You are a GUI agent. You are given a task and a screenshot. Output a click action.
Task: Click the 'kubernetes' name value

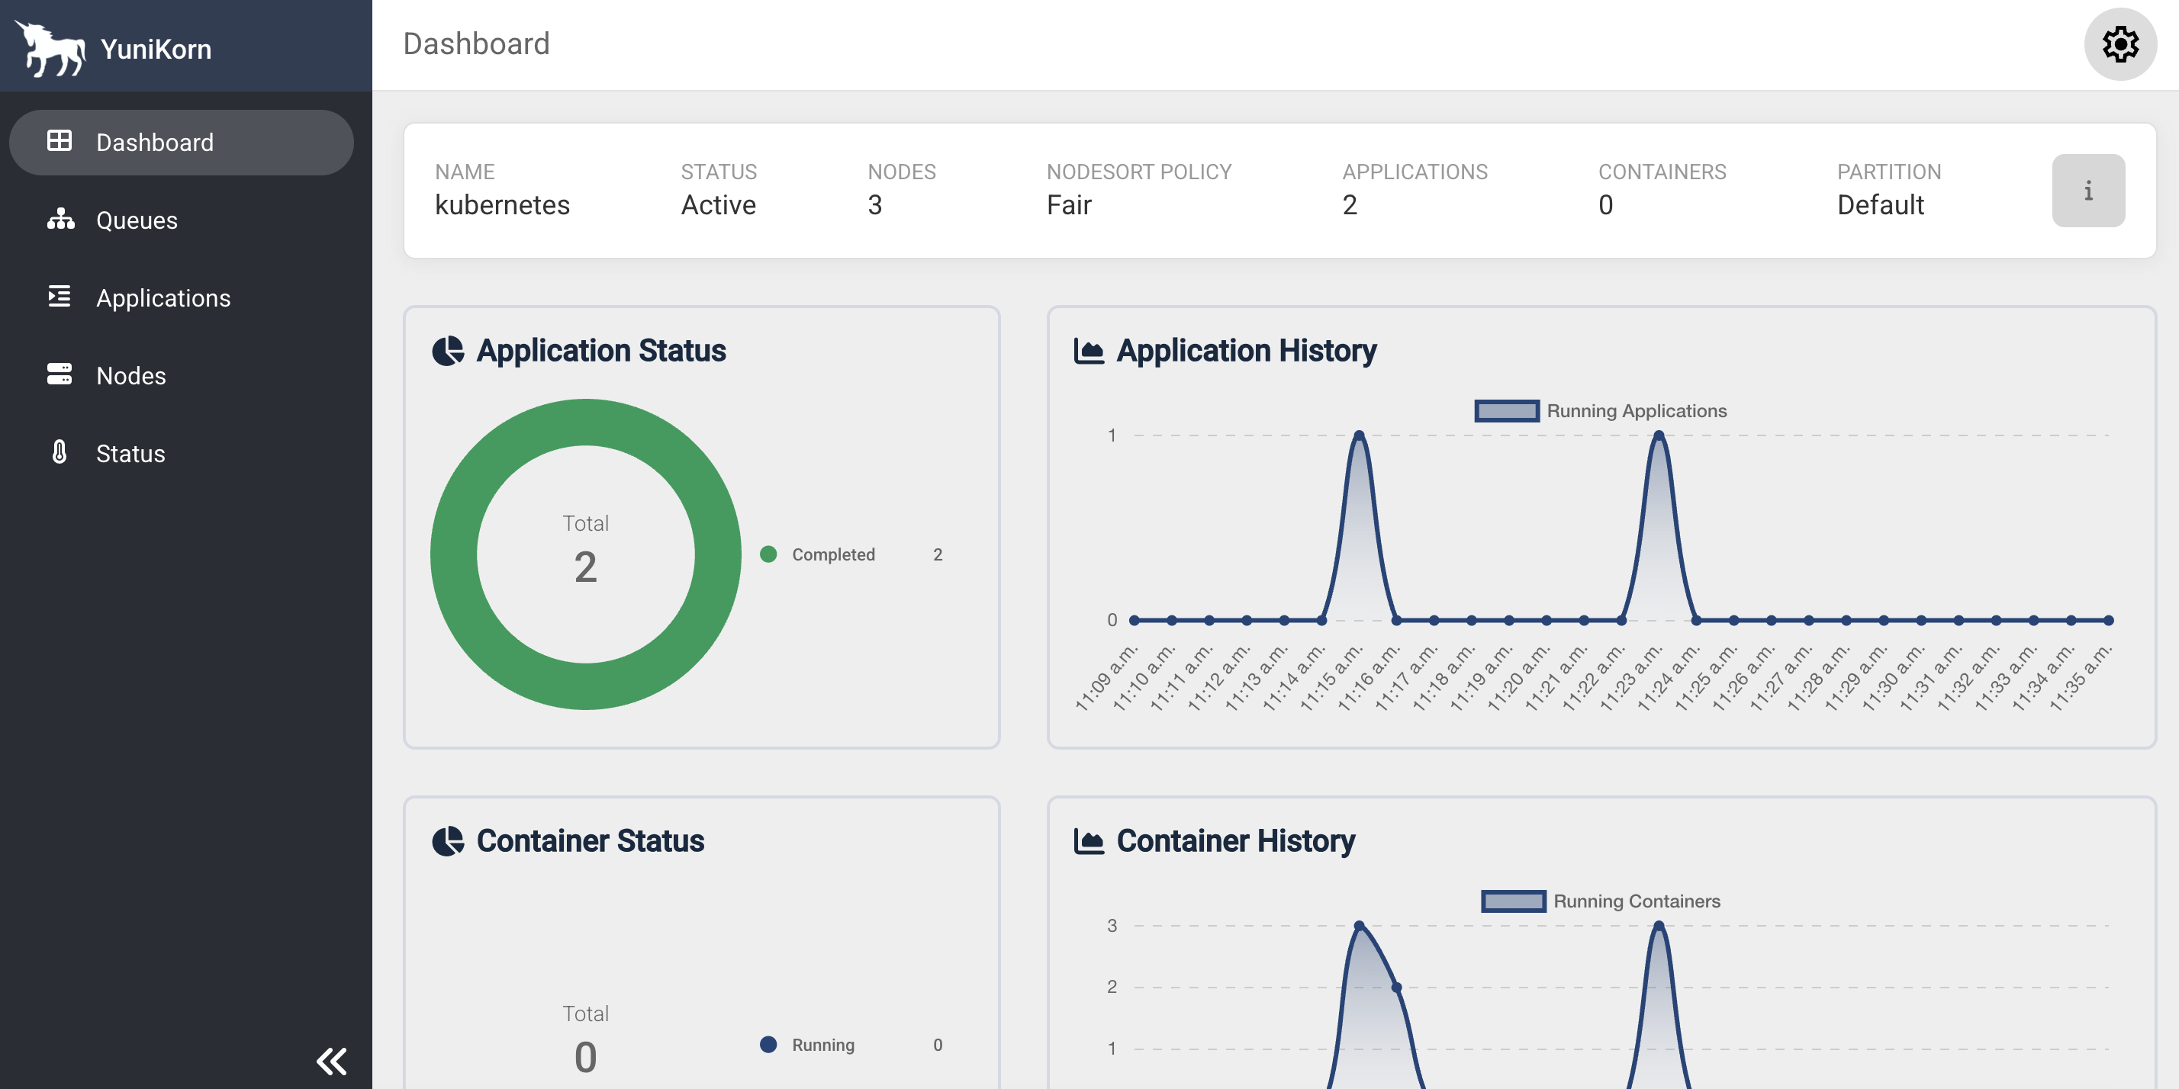(x=503, y=204)
